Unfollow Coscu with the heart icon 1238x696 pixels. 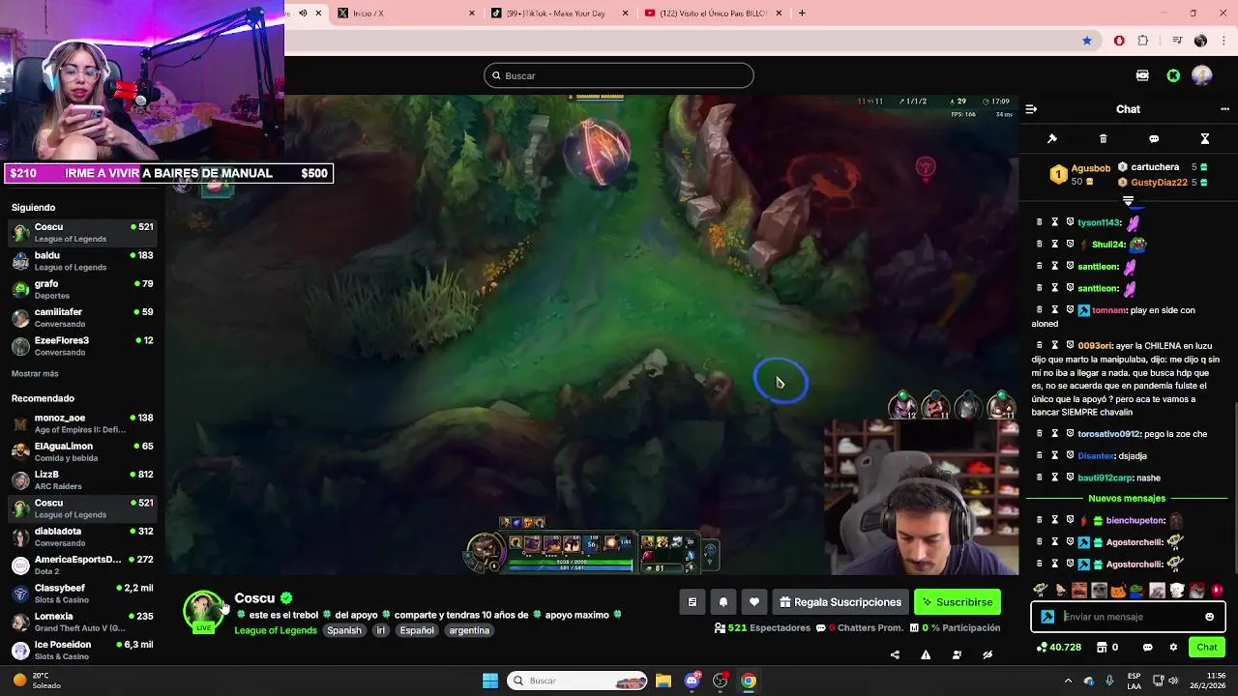tap(754, 602)
